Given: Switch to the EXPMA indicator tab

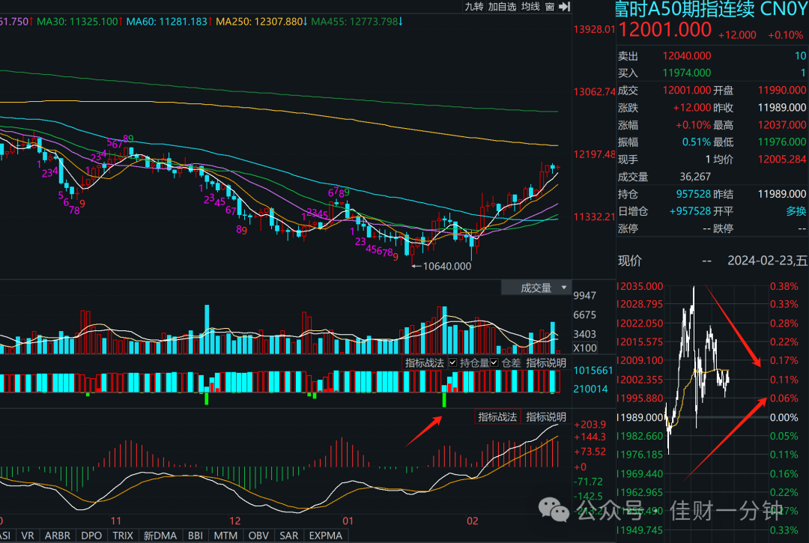Looking at the screenshot, I should coord(326,536).
